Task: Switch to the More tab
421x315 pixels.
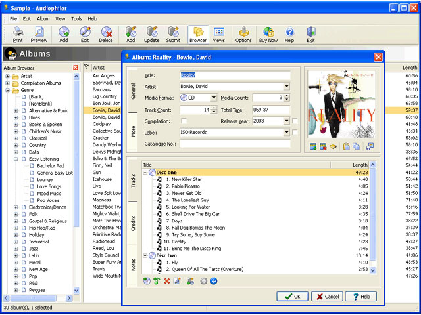Action: click(133, 131)
